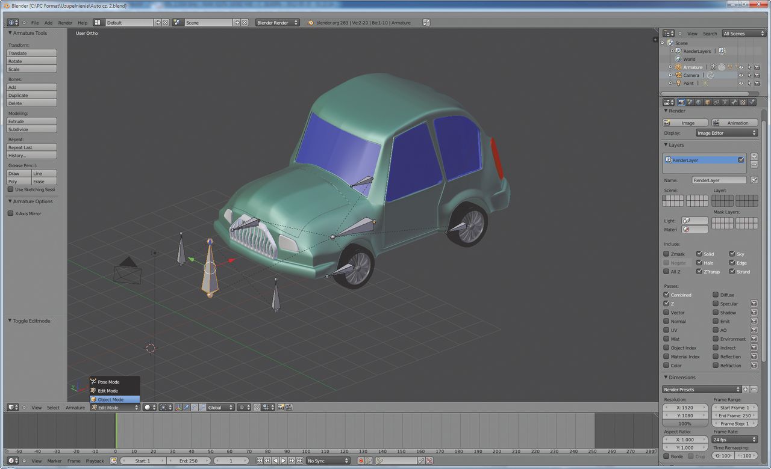This screenshot has width=771, height=469.
Task: Enable X-Axis Mirror checkbox
Action: coord(10,213)
